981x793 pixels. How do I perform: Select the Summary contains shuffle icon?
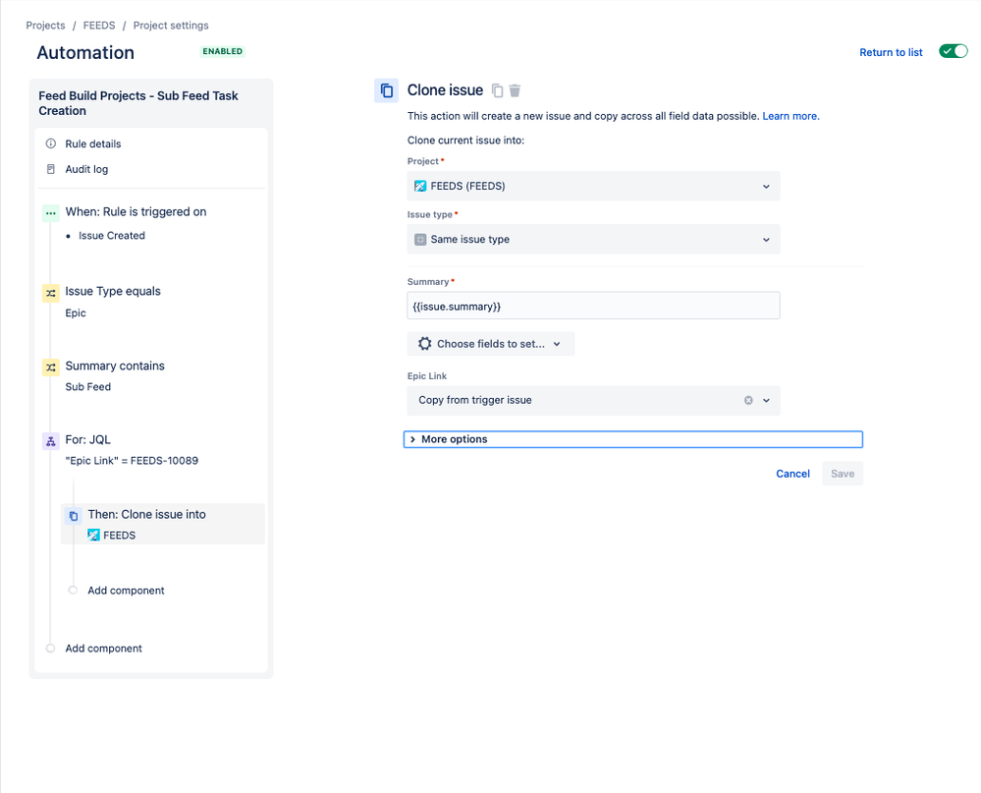coord(51,367)
